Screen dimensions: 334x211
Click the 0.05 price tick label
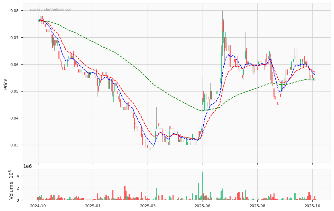14,91
